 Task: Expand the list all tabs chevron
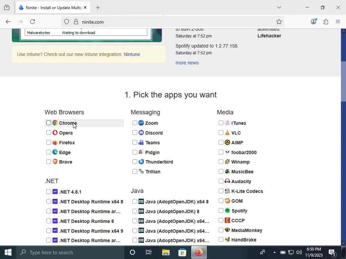(279, 7)
